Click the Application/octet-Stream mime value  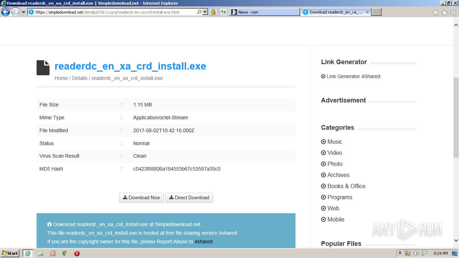click(161, 118)
